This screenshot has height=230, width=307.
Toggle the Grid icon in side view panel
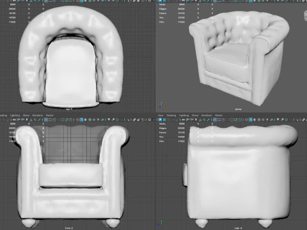tap(215, 119)
